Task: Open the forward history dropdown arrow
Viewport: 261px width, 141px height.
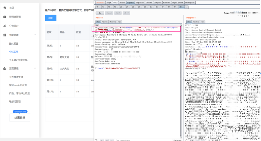Action: [128, 13]
